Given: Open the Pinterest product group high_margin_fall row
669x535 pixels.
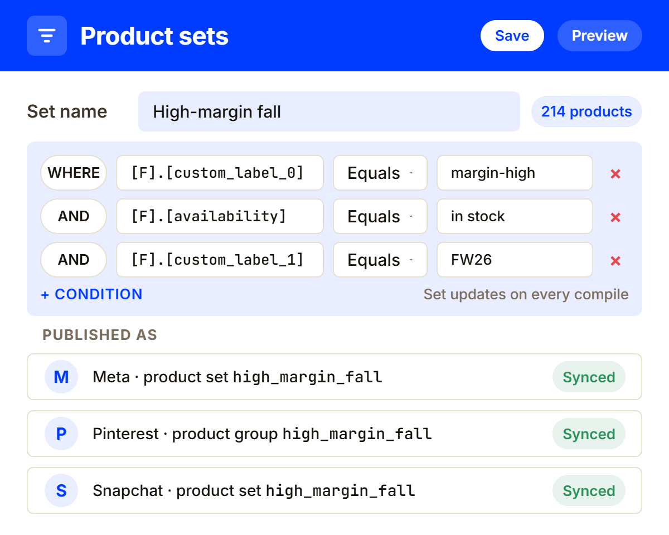Looking at the screenshot, I should 334,434.
